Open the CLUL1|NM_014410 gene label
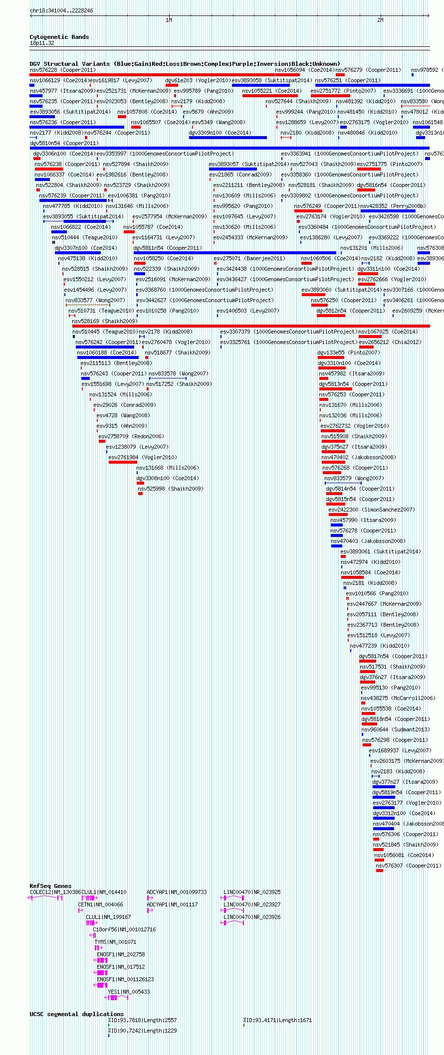The width and height of the screenshot is (444, 1055). tap(104, 892)
